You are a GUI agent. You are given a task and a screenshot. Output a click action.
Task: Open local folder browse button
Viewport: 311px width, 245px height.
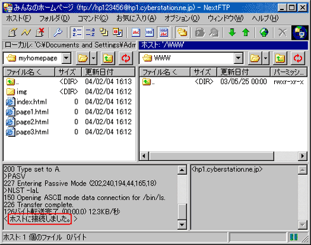pyautogui.click(x=83, y=58)
